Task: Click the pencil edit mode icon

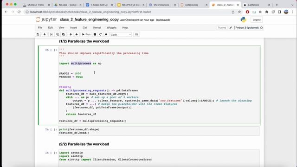Action: tap(231, 28)
